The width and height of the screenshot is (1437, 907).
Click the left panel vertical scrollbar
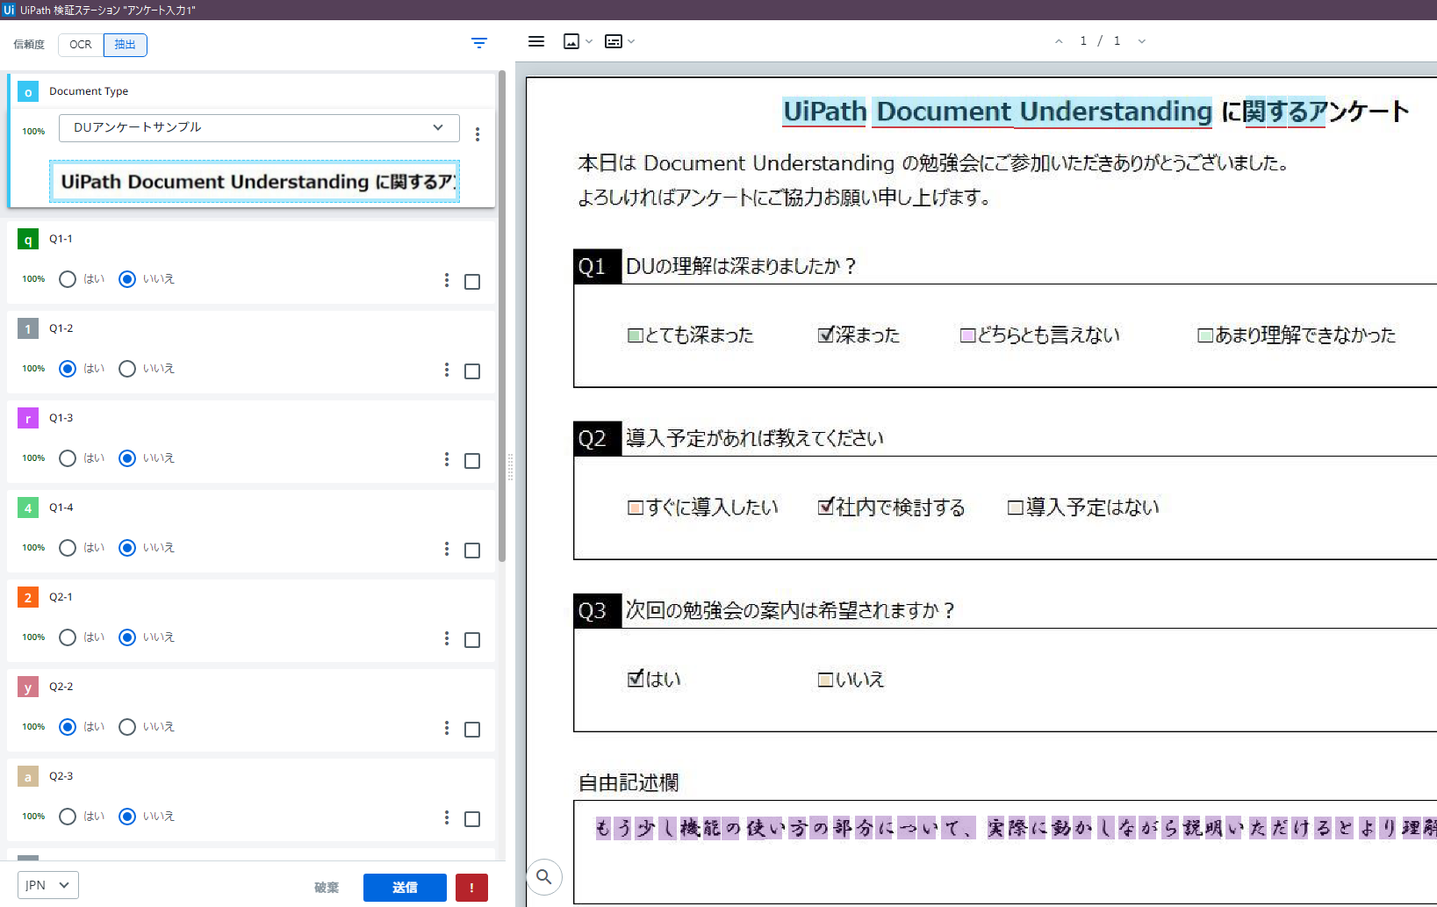[x=502, y=316]
